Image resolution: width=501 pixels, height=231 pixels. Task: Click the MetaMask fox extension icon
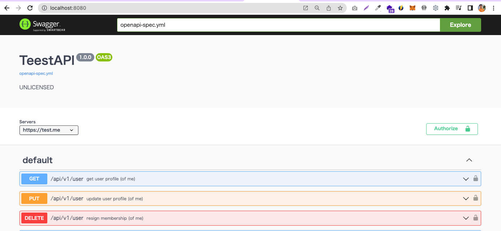pos(412,8)
